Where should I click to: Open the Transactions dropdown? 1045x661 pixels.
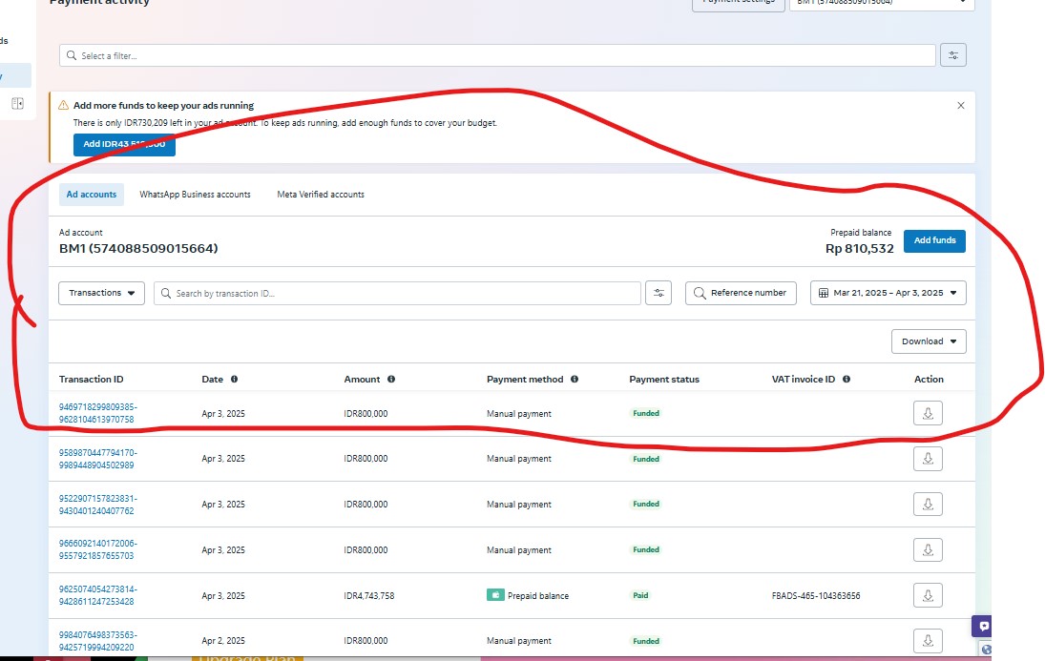[101, 293]
